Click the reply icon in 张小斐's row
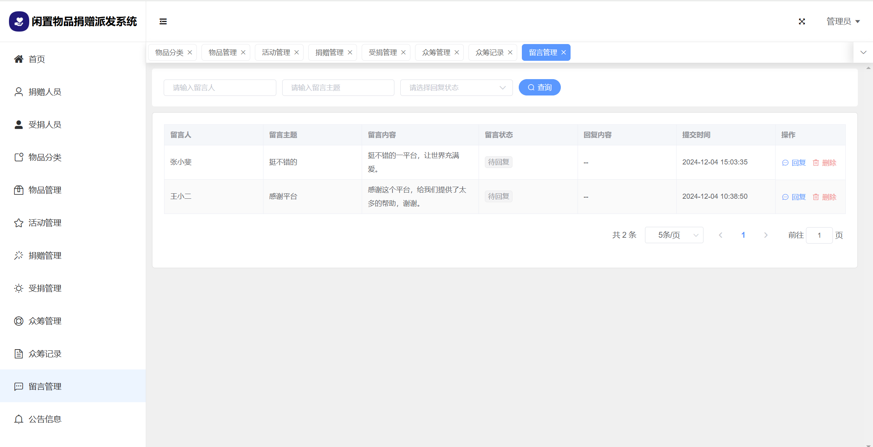Viewport: 873px width, 447px height. pyautogui.click(x=785, y=163)
